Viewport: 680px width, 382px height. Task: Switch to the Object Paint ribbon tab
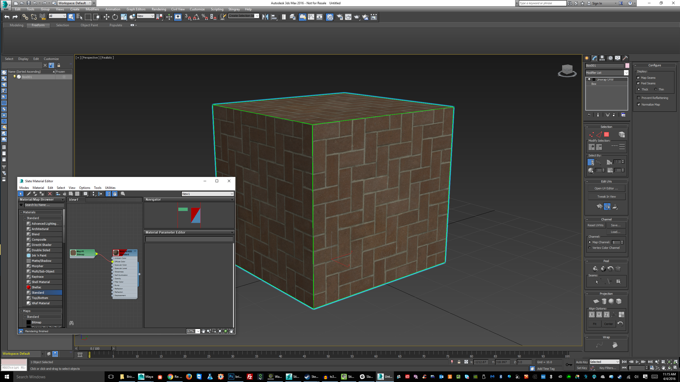89,25
